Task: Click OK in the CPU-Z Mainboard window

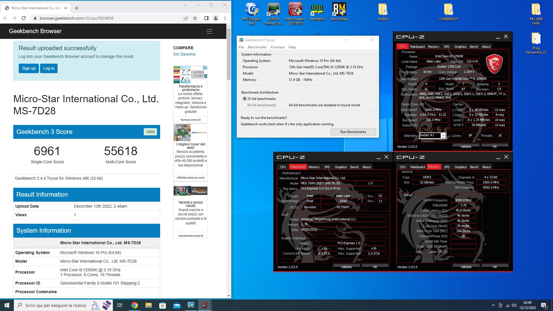Action: [x=375, y=267]
